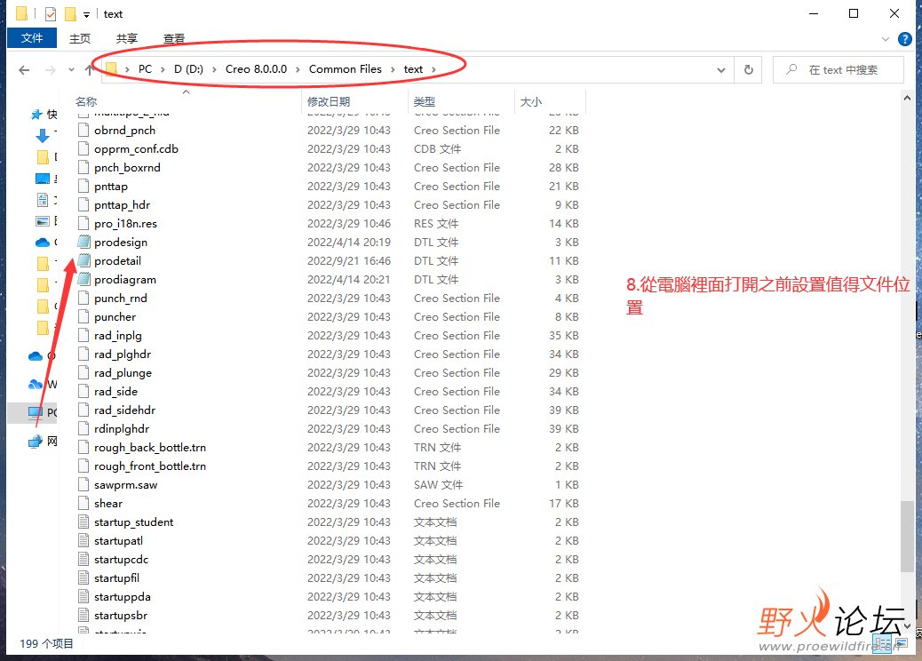Expand the ribbon chevron
The height and width of the screenshot is (661, 922).
pyautogui.click(x=886, y=39)
